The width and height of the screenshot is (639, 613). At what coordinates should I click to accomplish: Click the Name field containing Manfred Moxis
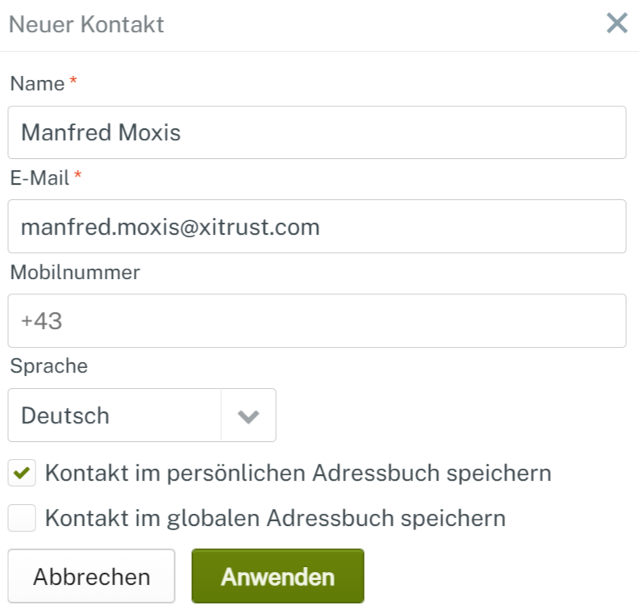coord(316,132)
